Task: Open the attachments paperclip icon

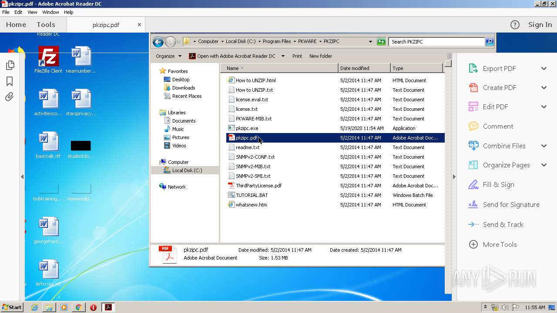Action: [10, 97]
